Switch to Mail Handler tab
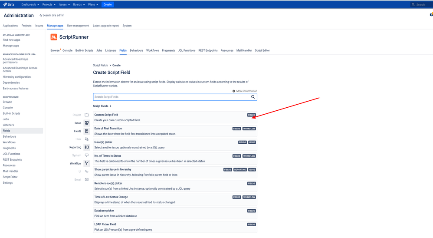Screen dimensions: 433x238 tap(244, 50)
